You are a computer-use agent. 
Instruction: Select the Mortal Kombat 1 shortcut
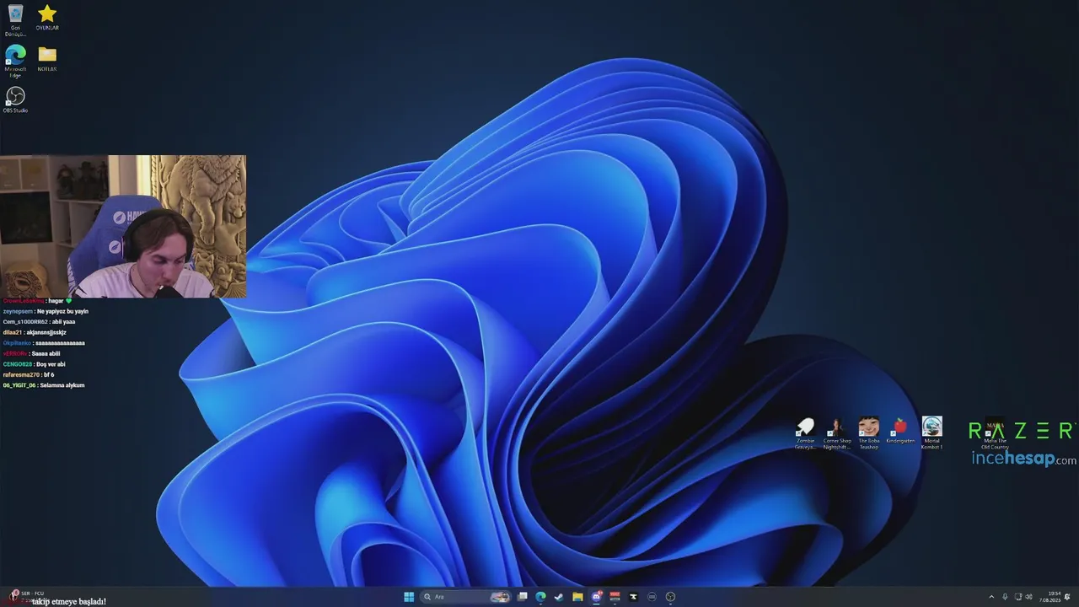coord(931,433)
